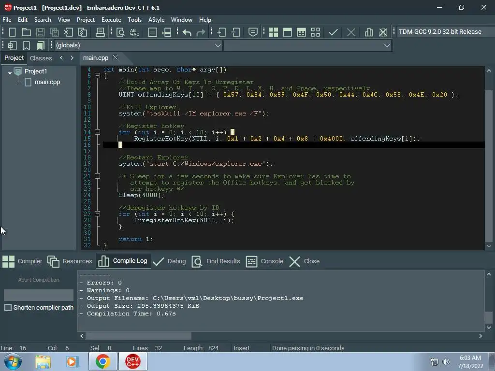Click the Print toolbar icon
The width and height of the screenshot is (495, 371).
click(x=100, y=32)
